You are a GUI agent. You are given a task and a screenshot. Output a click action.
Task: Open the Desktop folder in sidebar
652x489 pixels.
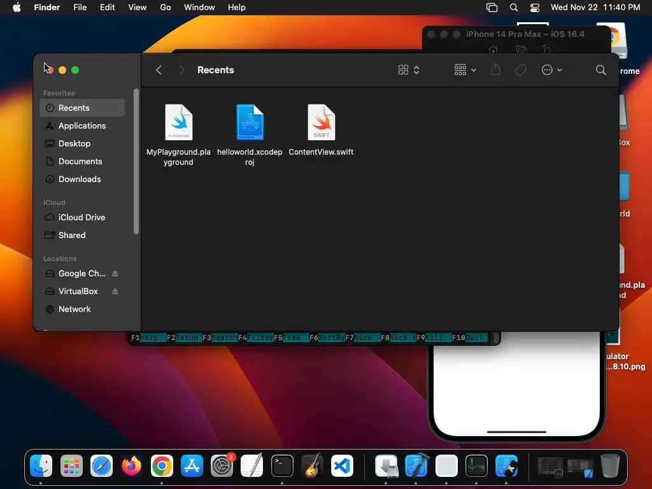tap(82, 143)
